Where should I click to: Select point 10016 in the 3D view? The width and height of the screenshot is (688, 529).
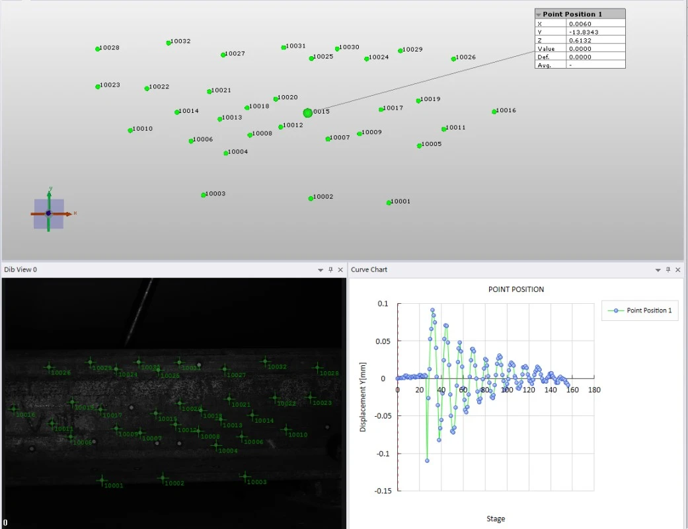[x=494, y=112]
